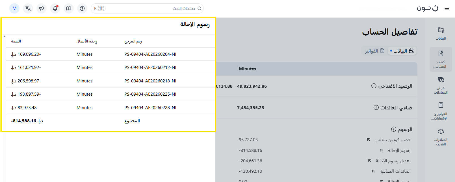Click info icon beside صافي العائدات
This screenshot has height=182, width=455.
[x=376, y=107]
